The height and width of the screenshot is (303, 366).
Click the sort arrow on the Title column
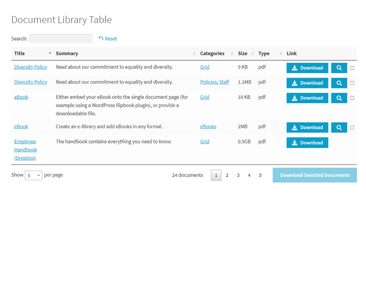(x=50, y=53)
